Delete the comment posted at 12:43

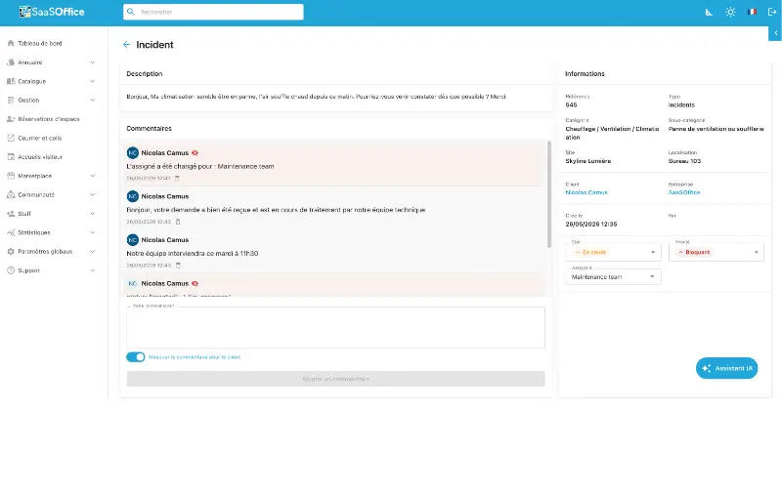(x=178, y=266)
